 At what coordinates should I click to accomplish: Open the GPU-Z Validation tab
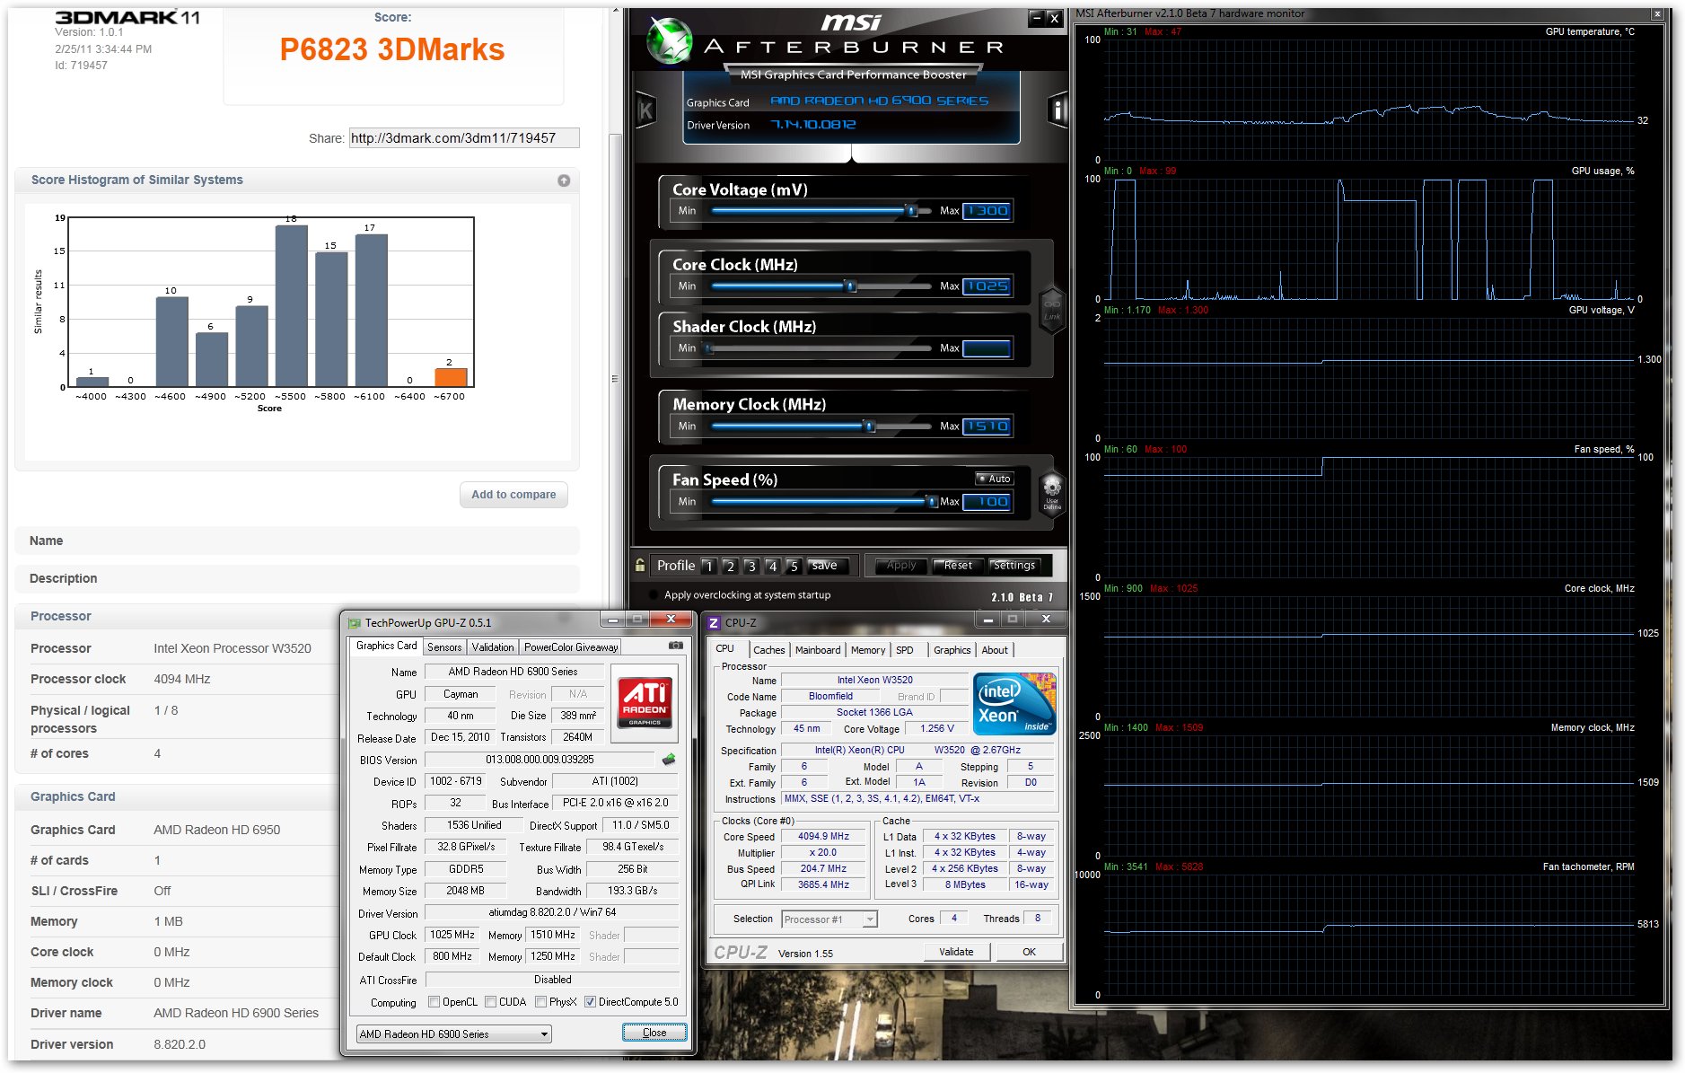(493, 647)
